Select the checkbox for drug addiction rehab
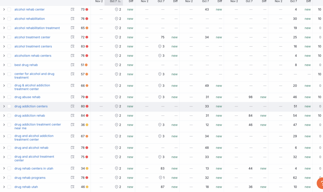The height and width of the screenshot is (192, 323). coord(9,116)
